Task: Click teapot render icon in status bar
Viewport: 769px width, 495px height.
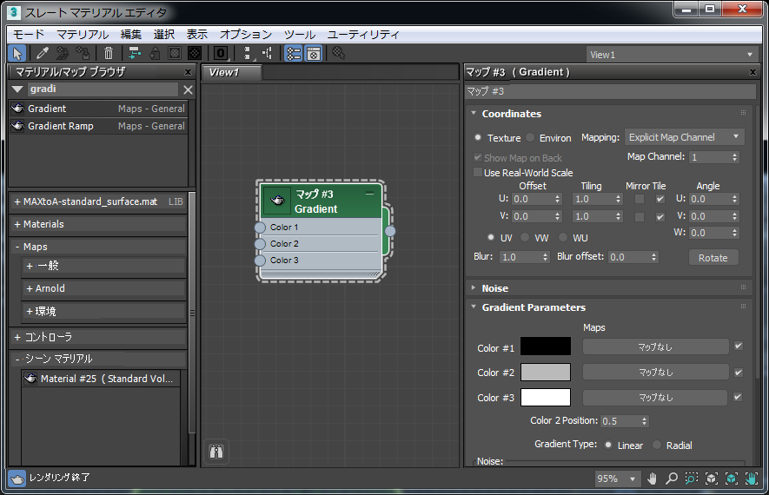Action: click(17, 478)
